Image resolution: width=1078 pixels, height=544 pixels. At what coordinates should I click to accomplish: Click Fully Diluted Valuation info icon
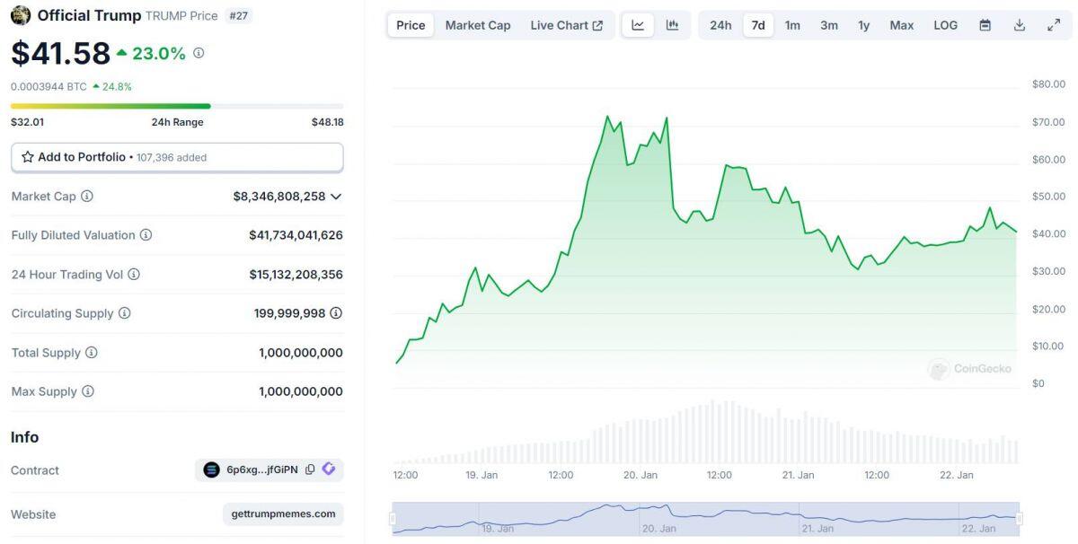coord(146,235)
